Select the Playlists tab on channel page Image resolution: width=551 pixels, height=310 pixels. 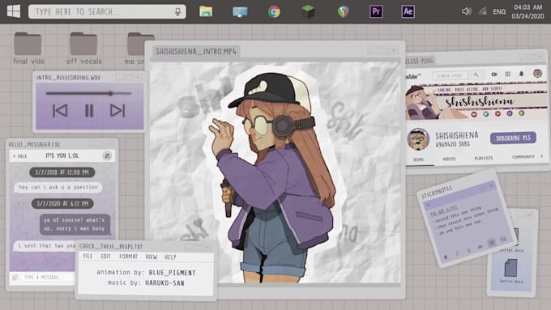point(484,158)
